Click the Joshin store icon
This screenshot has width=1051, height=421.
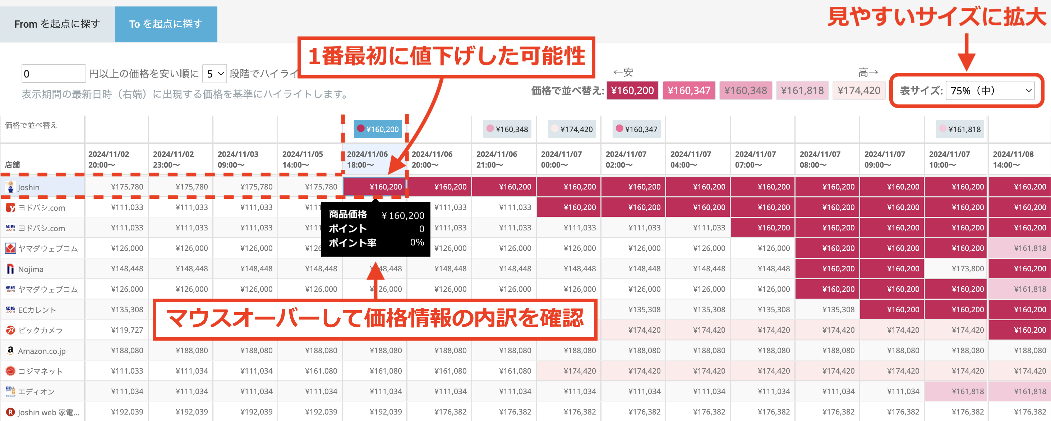(x=10, y=187)
